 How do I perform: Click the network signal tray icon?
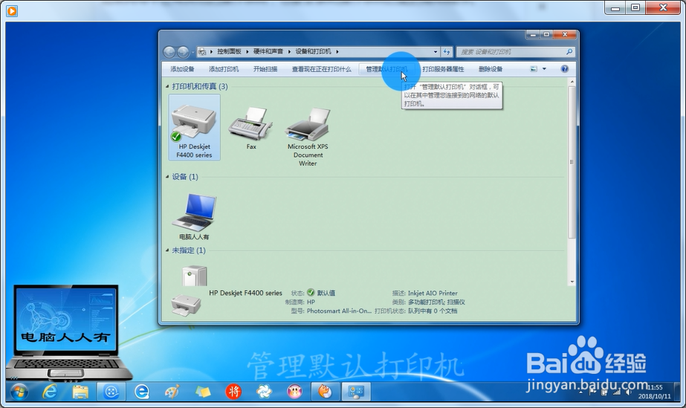pos(617,392)
